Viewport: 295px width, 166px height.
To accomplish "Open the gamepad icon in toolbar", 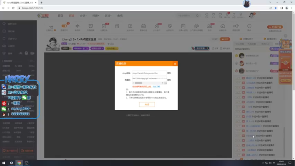I will [x=236, y=27].
